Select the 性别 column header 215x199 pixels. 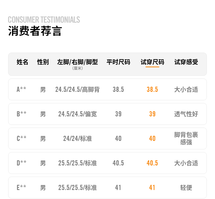click(x=43, y=62)
